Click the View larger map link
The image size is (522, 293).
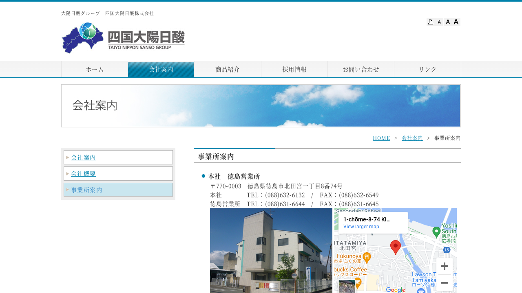[x=361, y=227]
